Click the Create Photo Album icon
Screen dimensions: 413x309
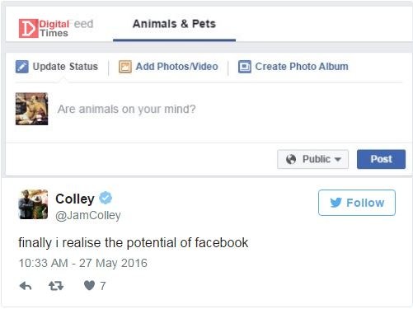point(245,67)
